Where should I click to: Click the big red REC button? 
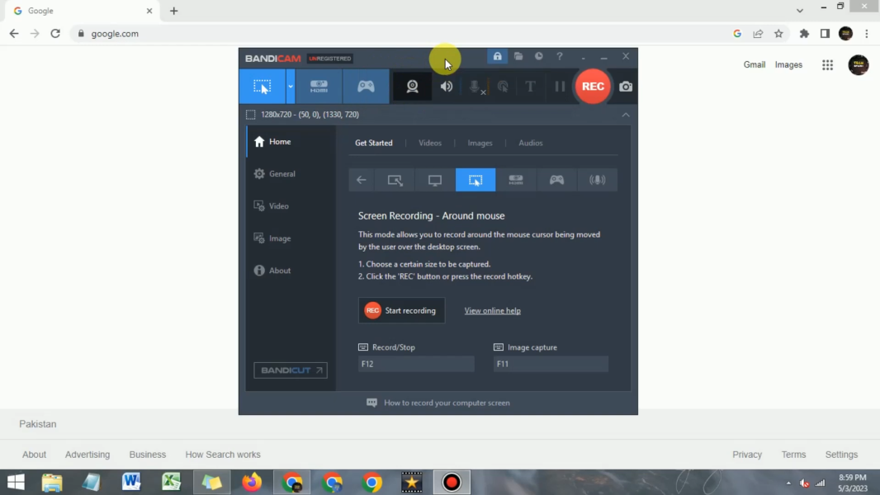593,87
